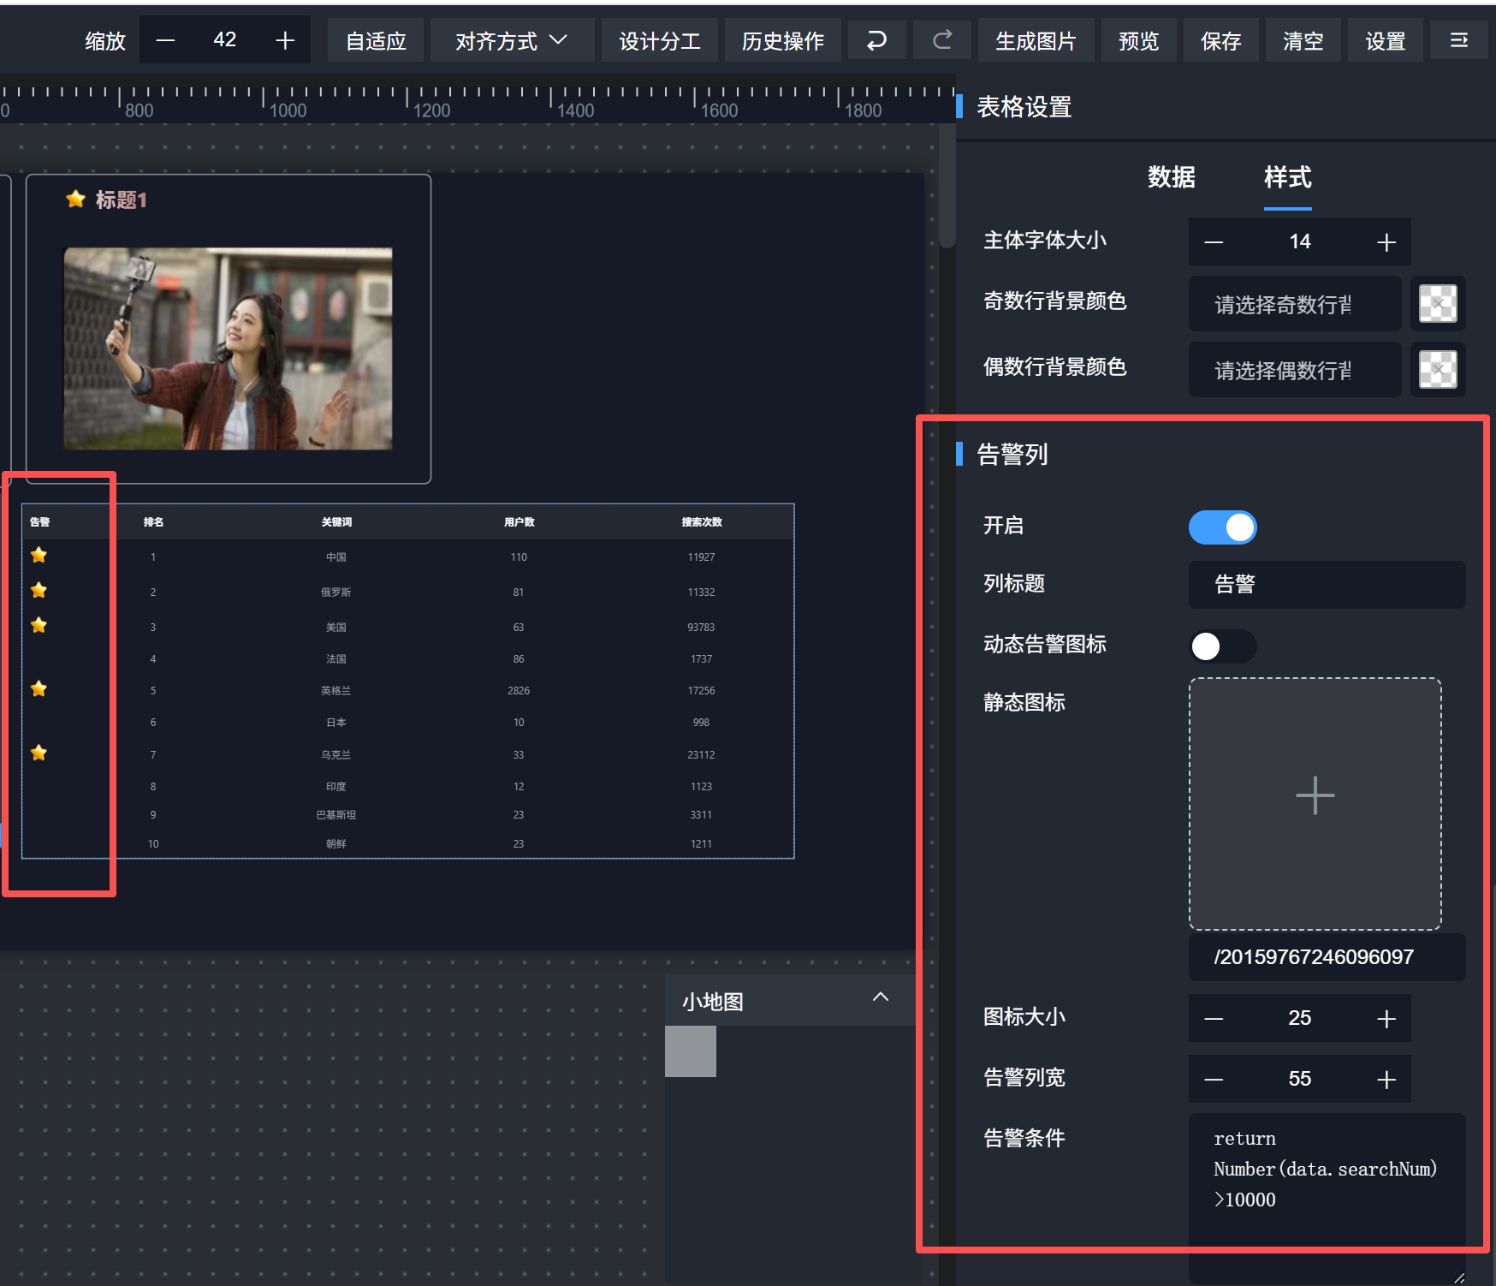Click the 朝鲜 cell in the table
The image size is (1496, 1286).
pos(336,844)
